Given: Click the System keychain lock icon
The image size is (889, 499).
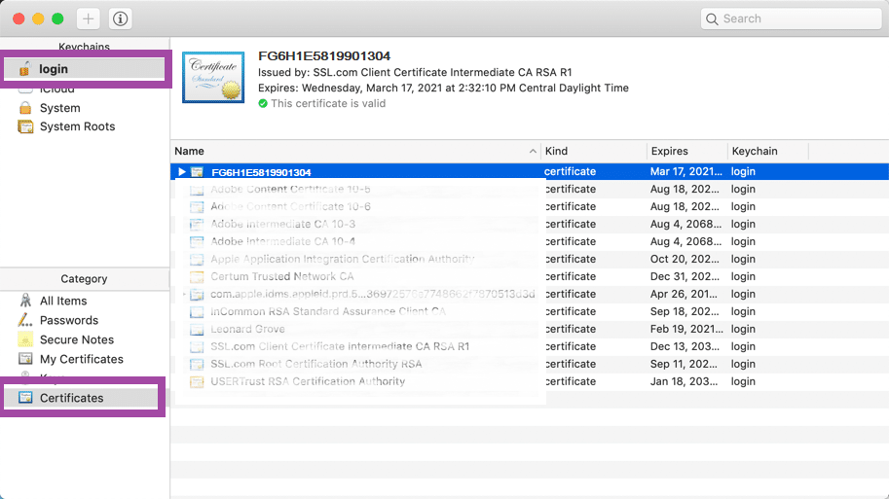Looking at the screenshot, I should 25,108.
